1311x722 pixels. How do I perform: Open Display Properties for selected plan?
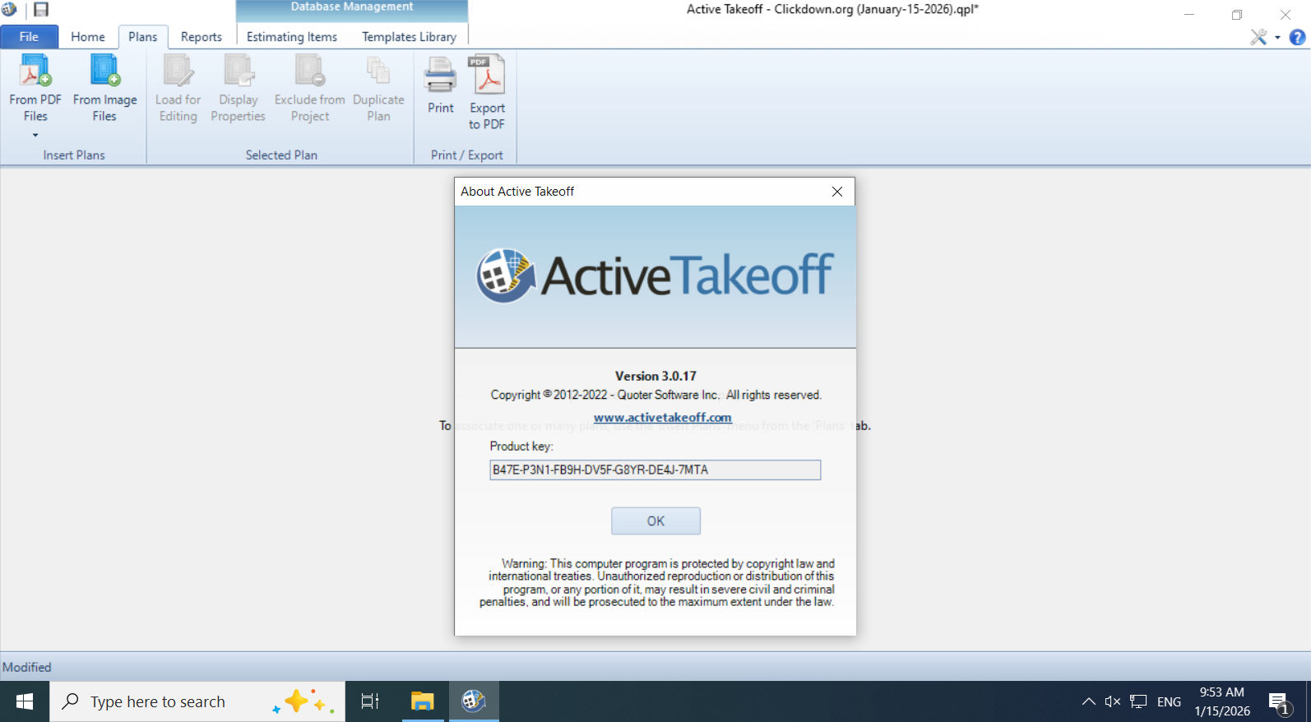(239, 88)
